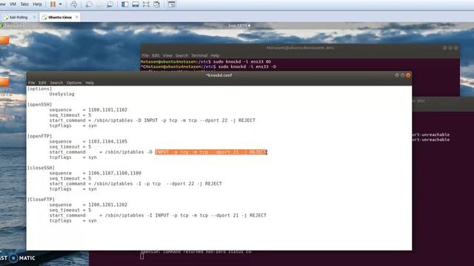This screenshot has width=474, height=266.
Task: Take a snapshot of the virtual machine
Action: coord(89,4)
